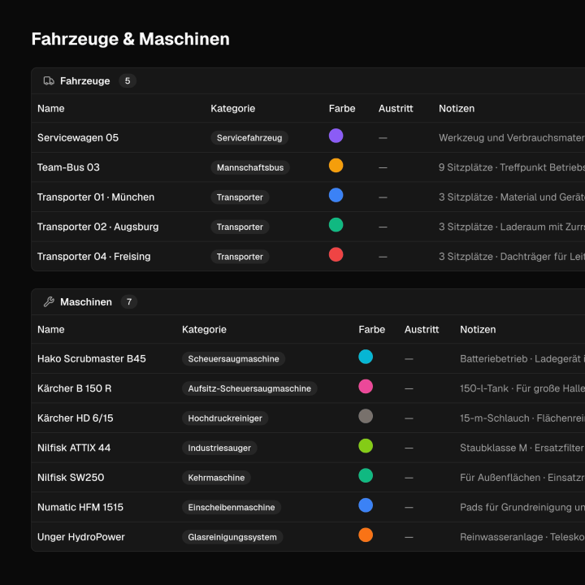Click the red color dot for Transporter 04 · Freising
This screenshot has width=585, height=585.
[x=336, y=254]
